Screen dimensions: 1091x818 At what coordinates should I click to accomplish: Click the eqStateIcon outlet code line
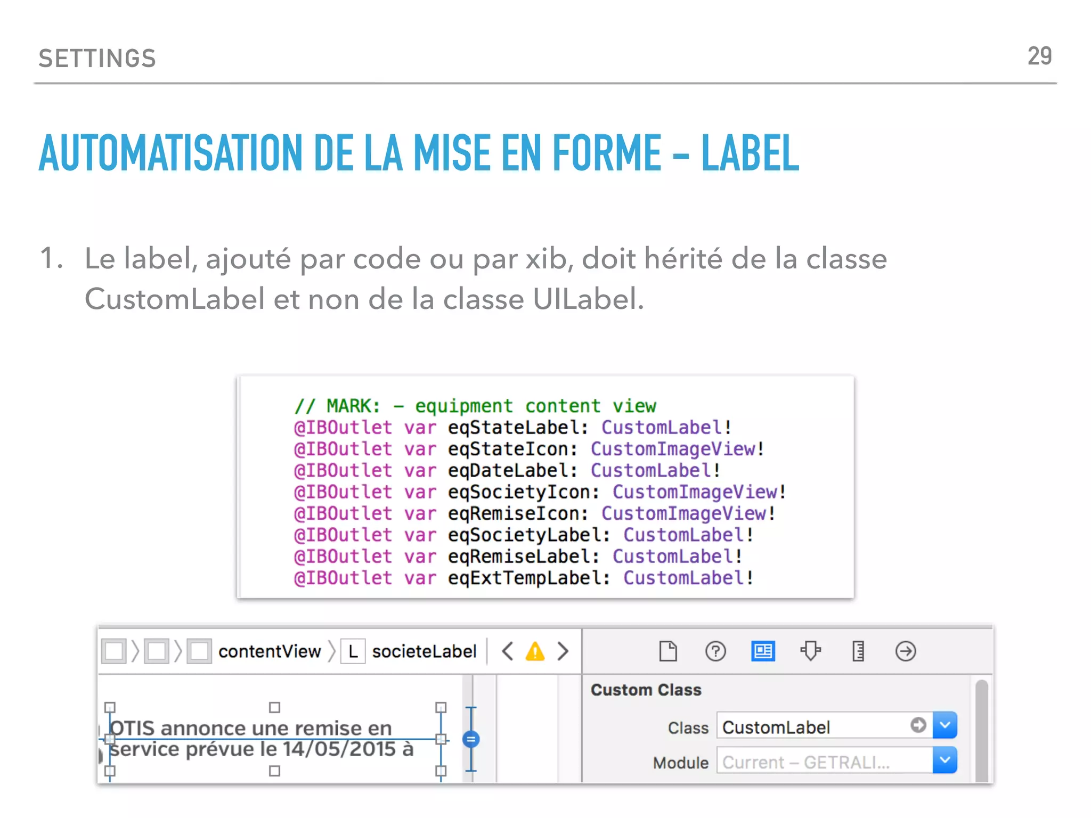tap(530, 449)
